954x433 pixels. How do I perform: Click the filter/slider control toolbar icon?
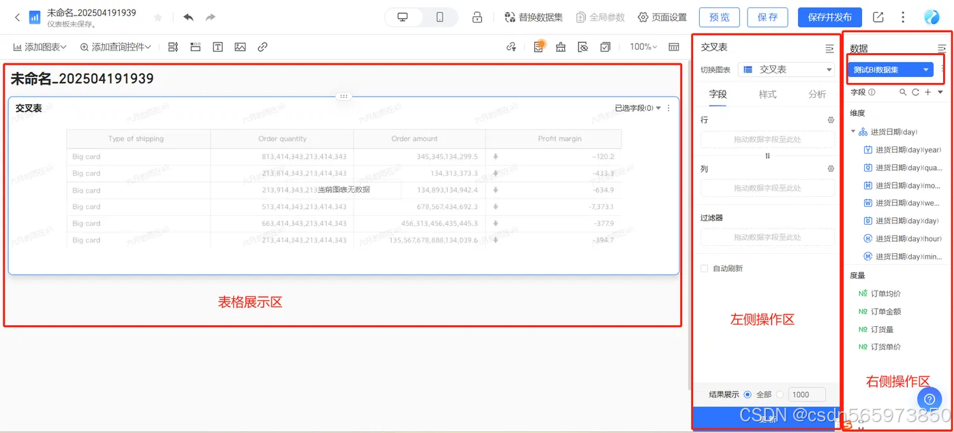[x=173, y=47]
